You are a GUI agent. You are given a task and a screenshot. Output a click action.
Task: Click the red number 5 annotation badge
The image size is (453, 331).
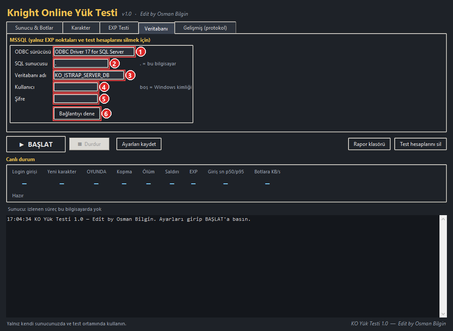point(104,99)
